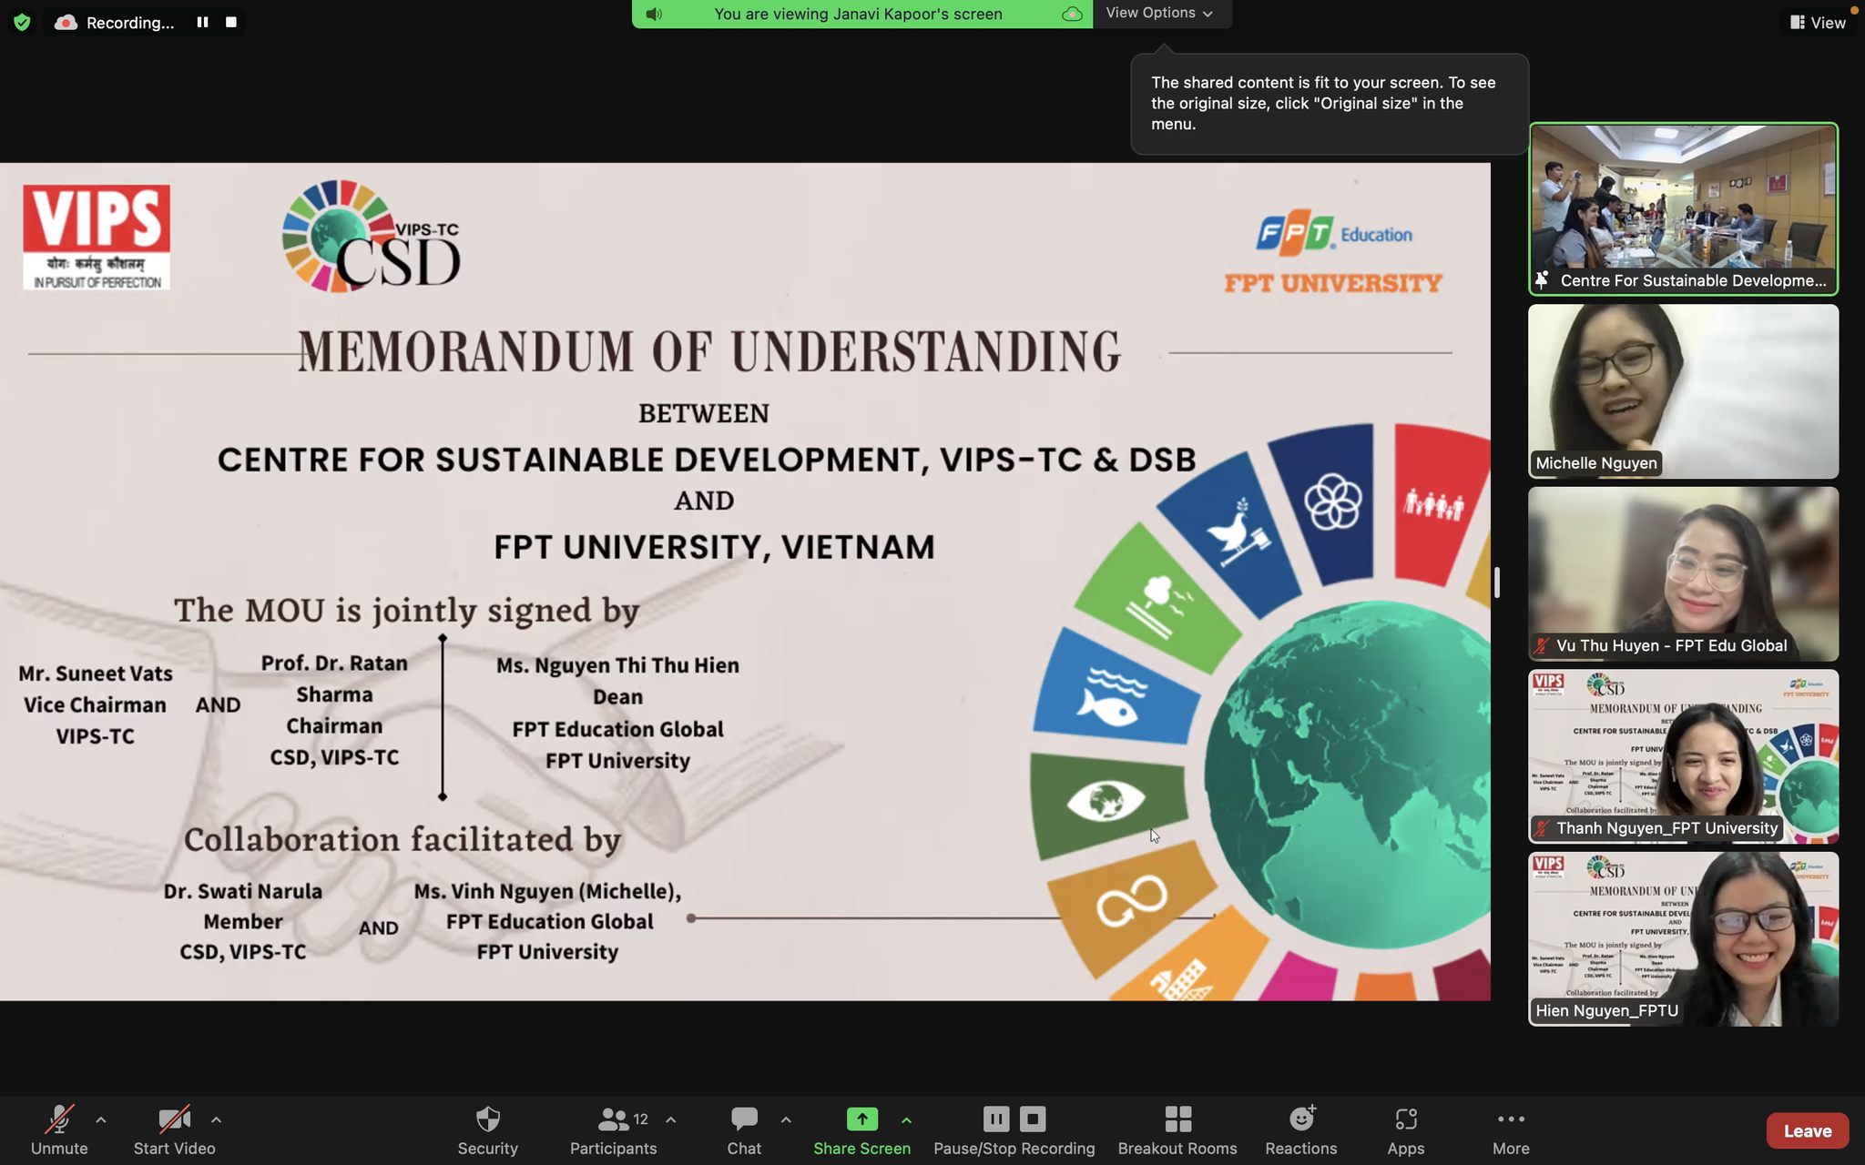Open Breakout Rooms
1865x1165 pixels.
(x=1177, y=1130)
